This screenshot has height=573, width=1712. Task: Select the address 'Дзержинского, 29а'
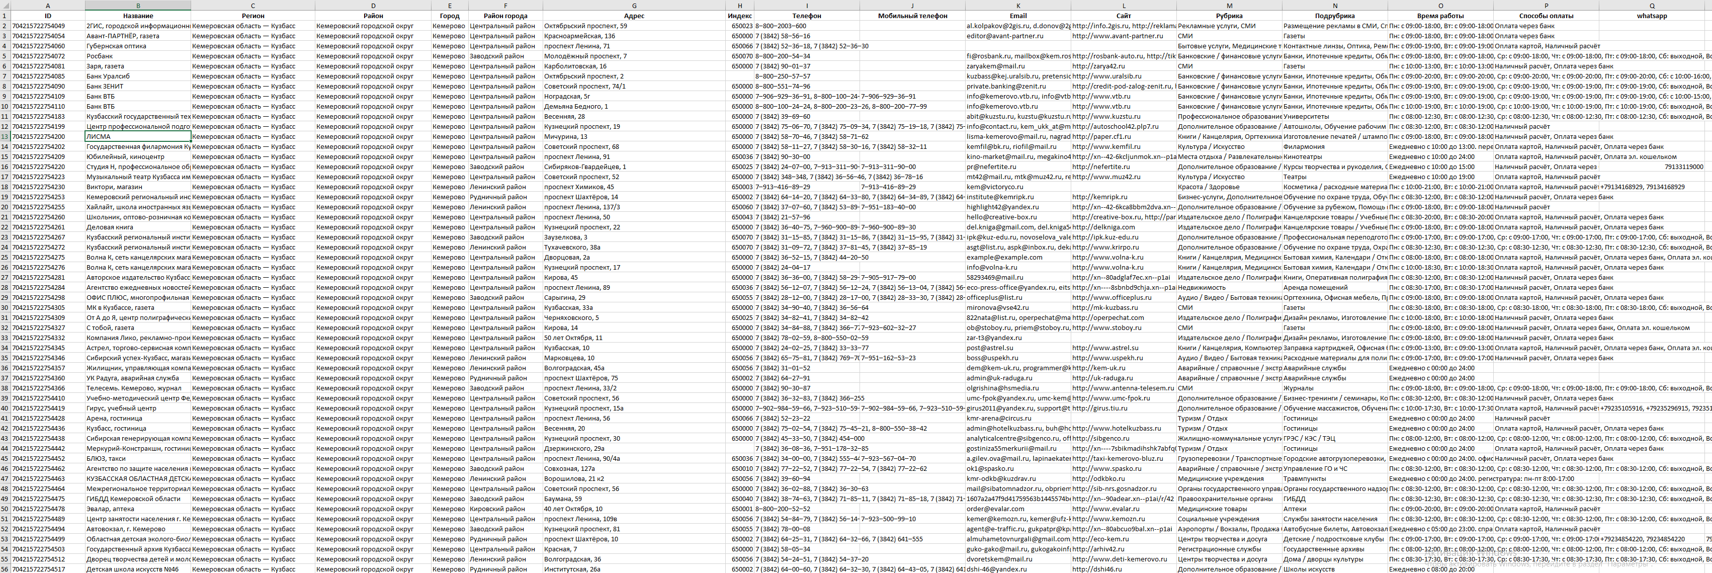(633, 448)
